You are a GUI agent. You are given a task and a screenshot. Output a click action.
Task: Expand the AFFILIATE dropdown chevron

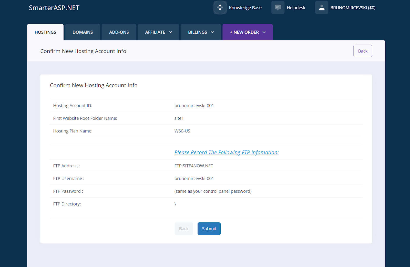(x=170, y=32)
